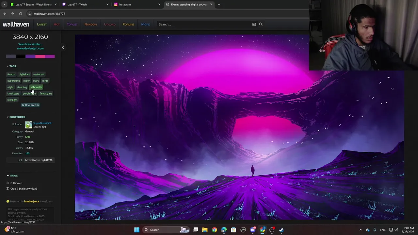The image size is (418, 235).
Task: Click the browser forward arrow
Action: [12, 14]
